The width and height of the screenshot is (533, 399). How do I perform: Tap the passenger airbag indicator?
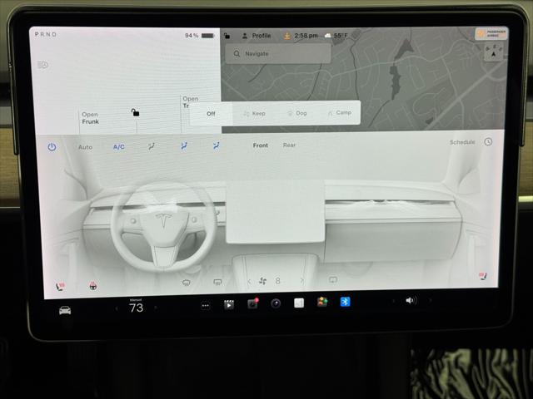point(491,33)
